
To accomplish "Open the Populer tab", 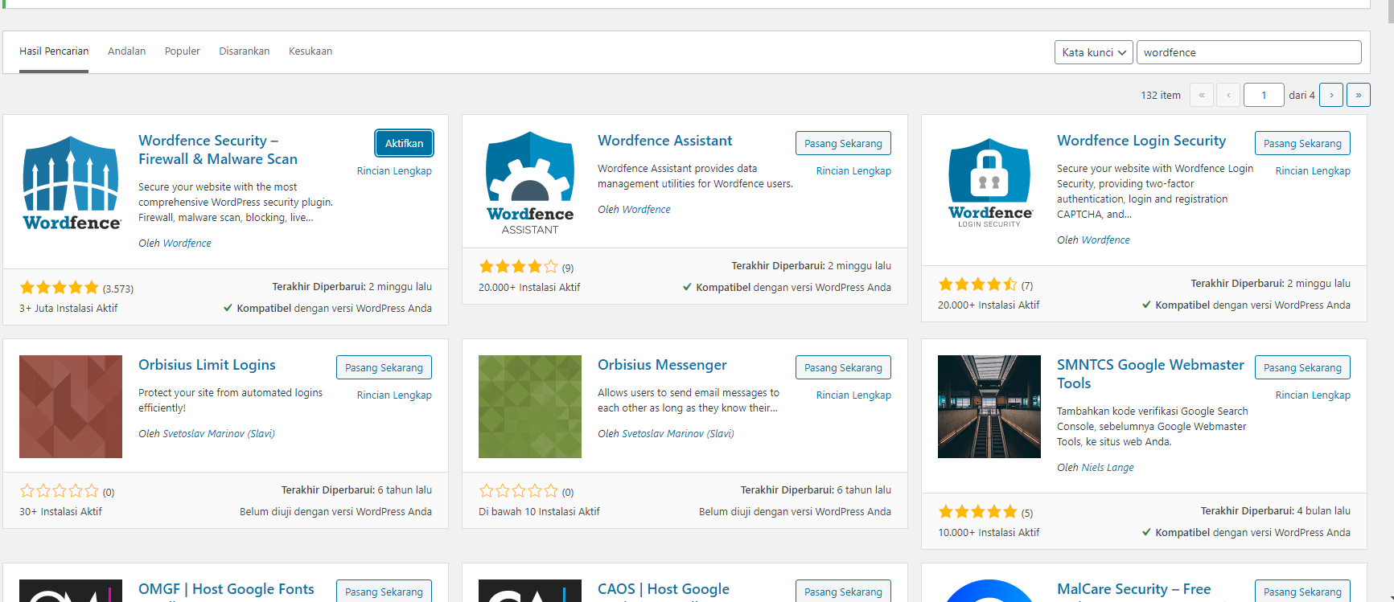I will (x=183, y=51).
